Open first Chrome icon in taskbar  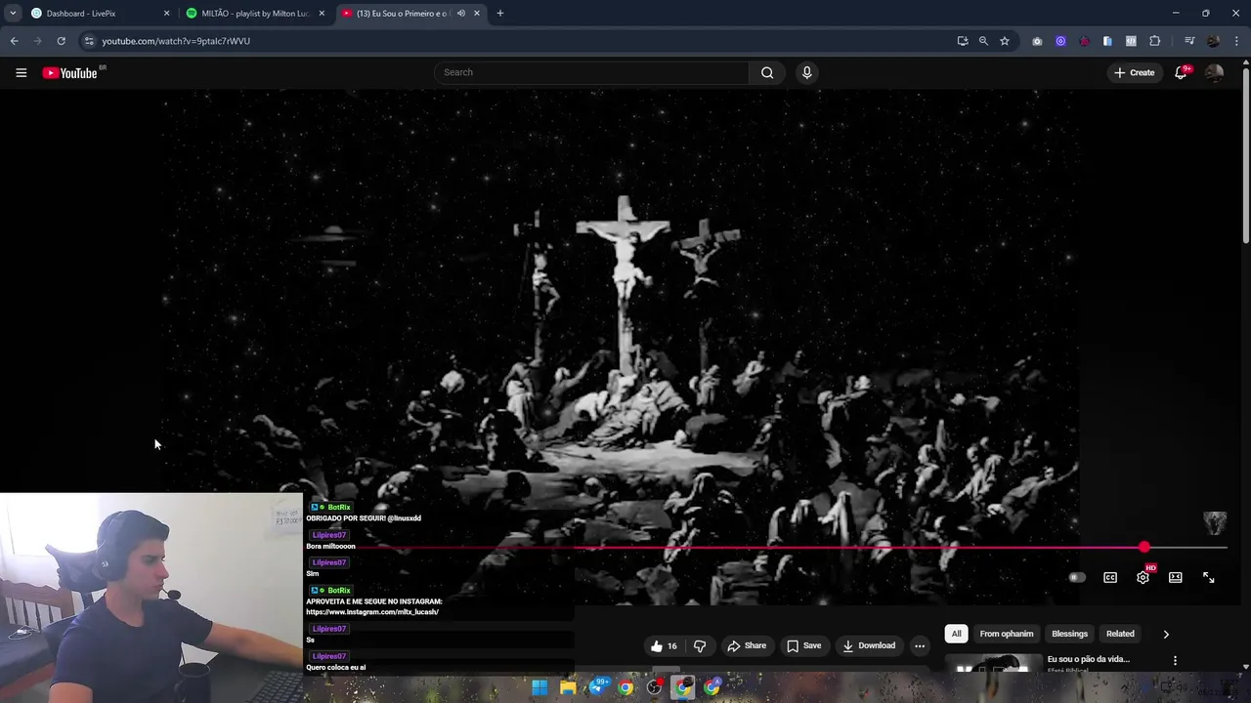[625, 687]
